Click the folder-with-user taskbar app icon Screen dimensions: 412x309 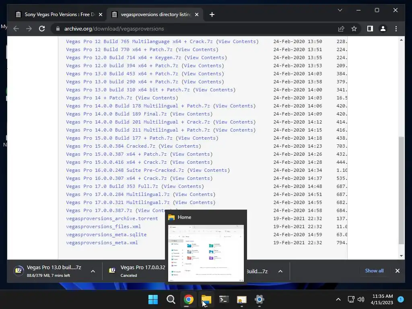point(241,299)
